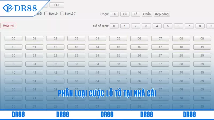Viewport: 214px width, 120px height.
Task: Click number 61 in the grid
Action: [35, 89]
